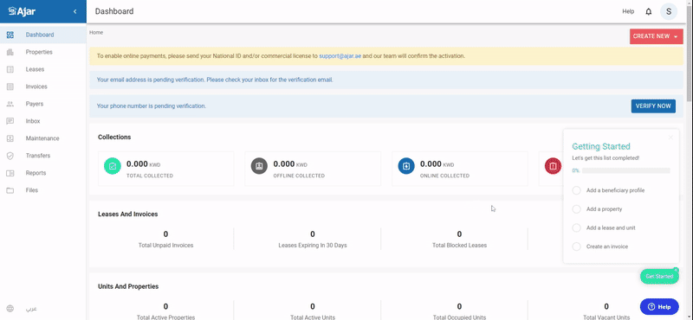The height and width of the screenshot is (320, 693).
Task: Click the Collections section heading
Action: point(114,138)
